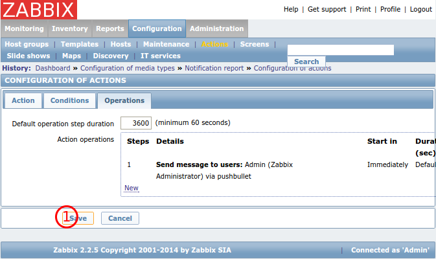Open the Profile page

[x=391, y=10]
